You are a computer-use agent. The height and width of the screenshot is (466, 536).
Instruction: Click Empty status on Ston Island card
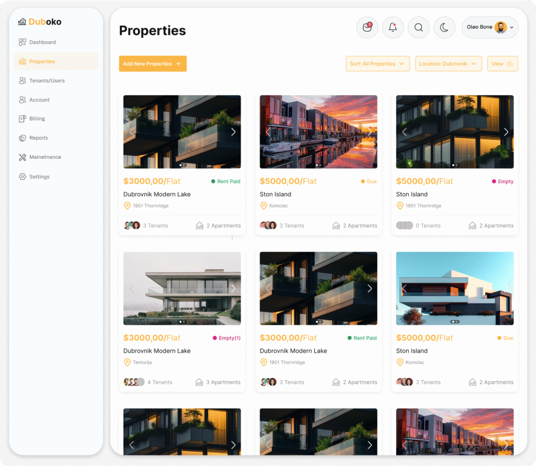tap(502, 181)
